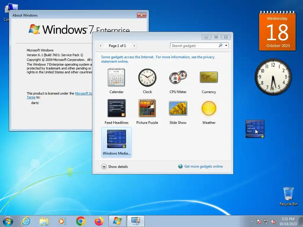Click the search magnifier in gadgets search
This screenshot has width=303, height=227.
[220, 46]
